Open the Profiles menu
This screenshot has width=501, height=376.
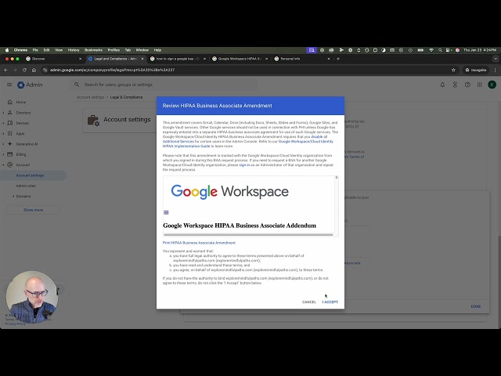coord(114,50)
